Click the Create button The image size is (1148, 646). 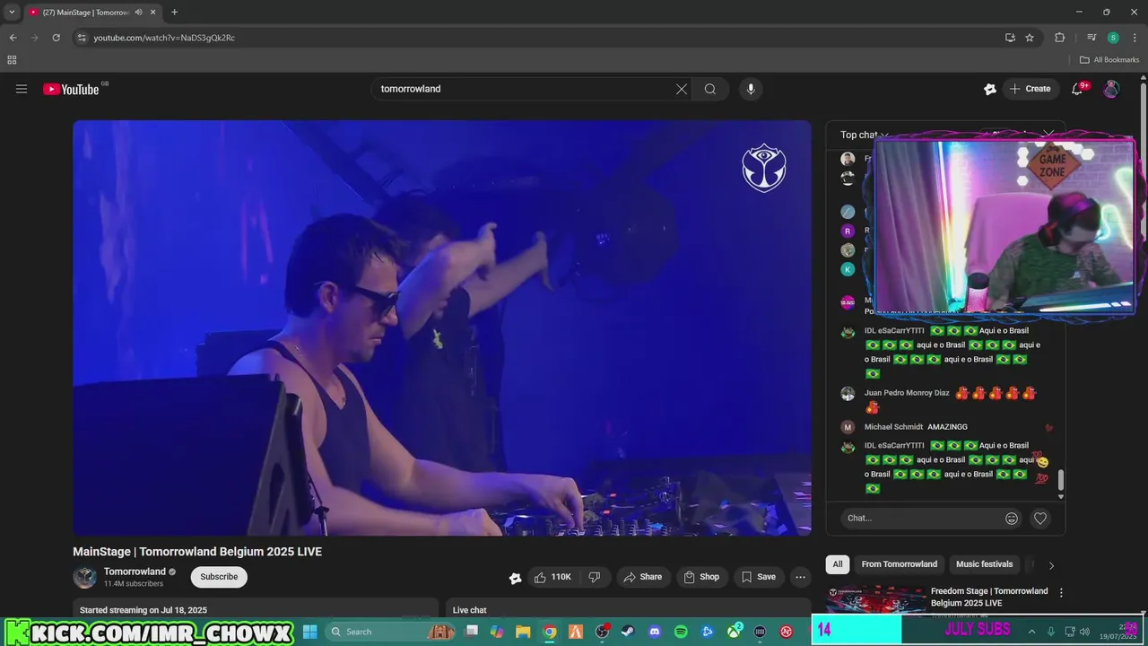[1030, 89]
